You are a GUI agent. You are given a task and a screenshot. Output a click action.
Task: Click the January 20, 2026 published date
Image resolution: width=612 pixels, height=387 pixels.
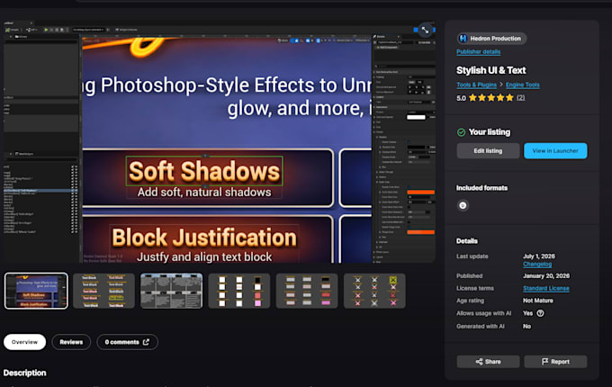click(x=546, y=275)
